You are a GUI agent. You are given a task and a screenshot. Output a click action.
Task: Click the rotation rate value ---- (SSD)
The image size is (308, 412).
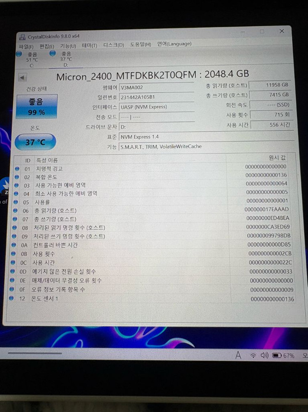[271, 105]
